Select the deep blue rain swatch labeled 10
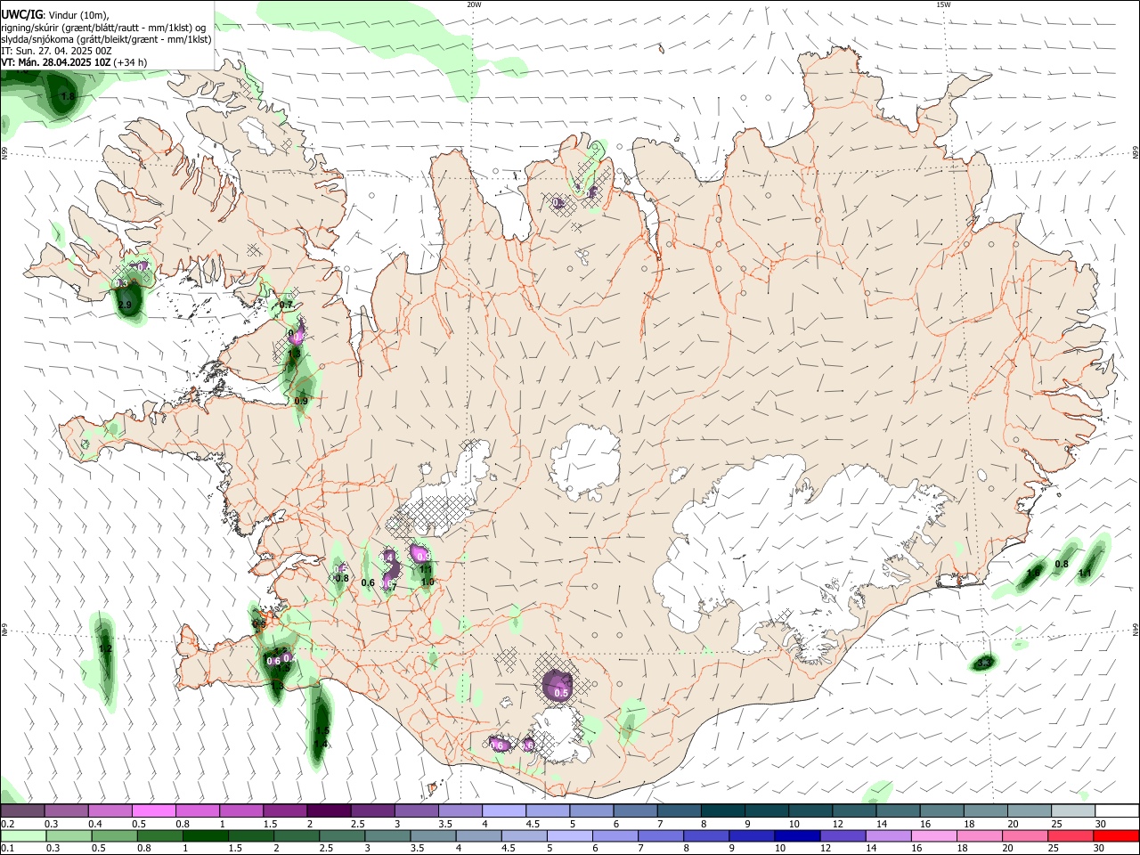This screenshot has width=1140, height=855. 797,835
